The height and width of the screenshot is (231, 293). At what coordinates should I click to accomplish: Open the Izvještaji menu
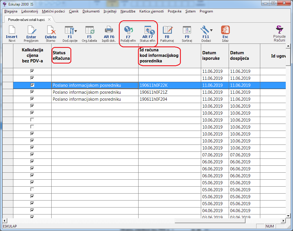click(110, 11)
